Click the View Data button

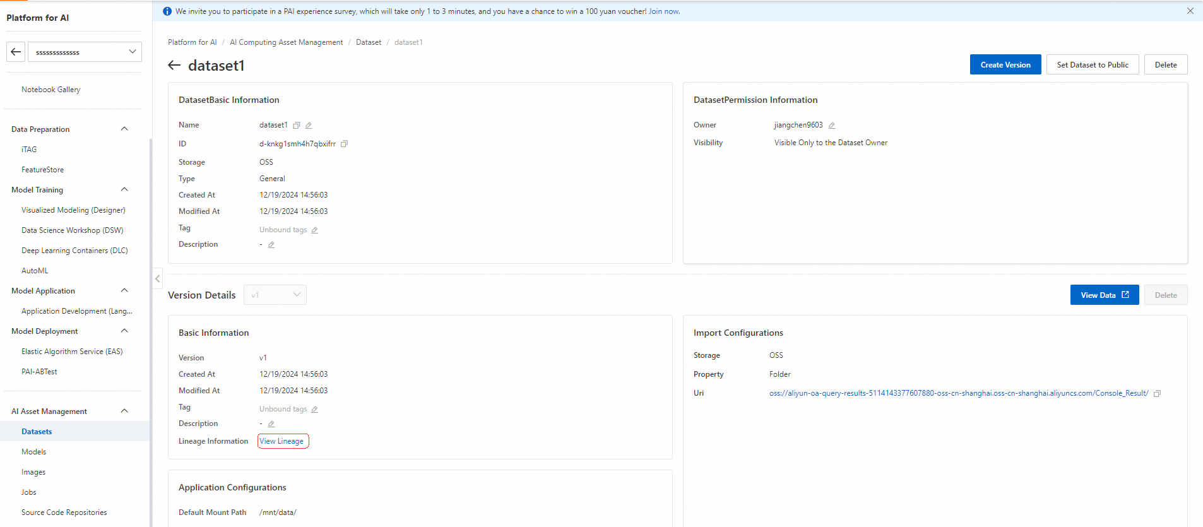pos(1105,295)
